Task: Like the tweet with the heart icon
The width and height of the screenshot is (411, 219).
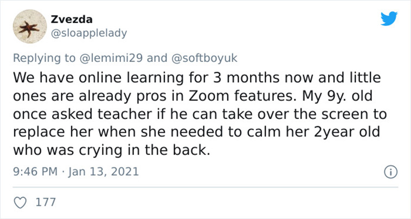Action: coord(20,203)
